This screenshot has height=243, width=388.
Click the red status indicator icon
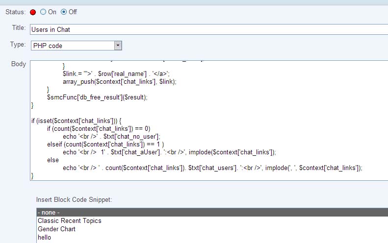coord(33,12)
